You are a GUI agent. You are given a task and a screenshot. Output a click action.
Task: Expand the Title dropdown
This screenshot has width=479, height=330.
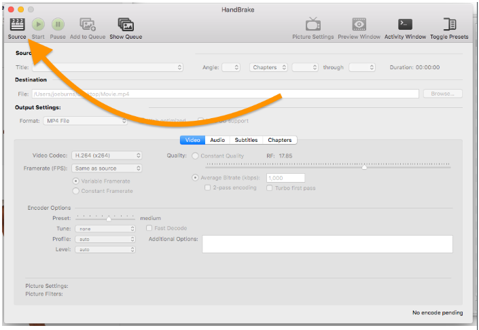(x=108, y=67)
